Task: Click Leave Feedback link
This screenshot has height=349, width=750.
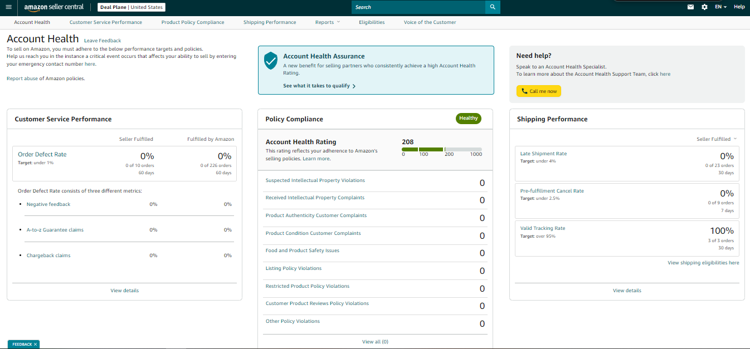Action: tap(103, 41)
